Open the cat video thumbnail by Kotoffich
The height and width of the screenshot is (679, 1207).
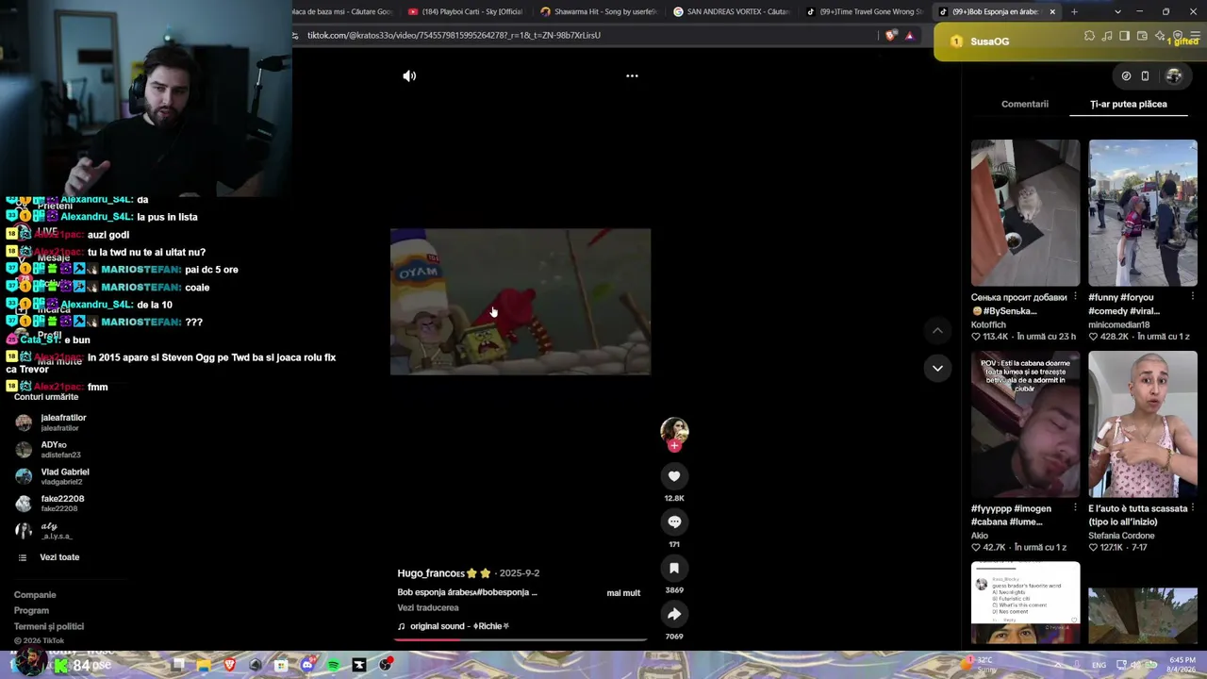pyautogui.click(x=1026, y=213)
